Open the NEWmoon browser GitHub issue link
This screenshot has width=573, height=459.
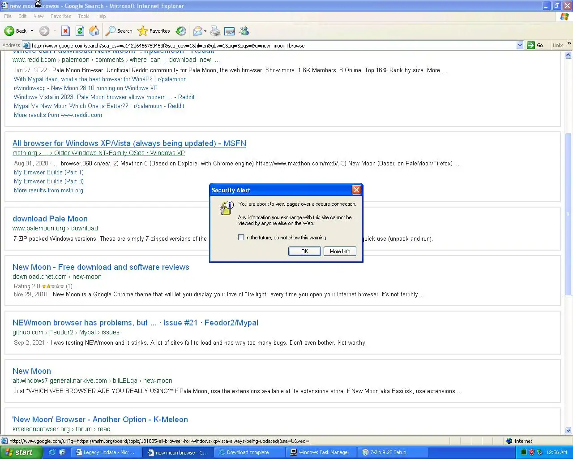[x=135, y=323]
